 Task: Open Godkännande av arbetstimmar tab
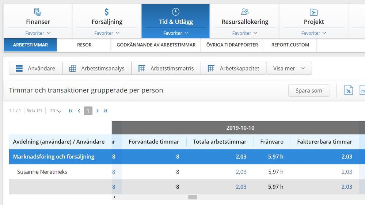click(156, 45)
